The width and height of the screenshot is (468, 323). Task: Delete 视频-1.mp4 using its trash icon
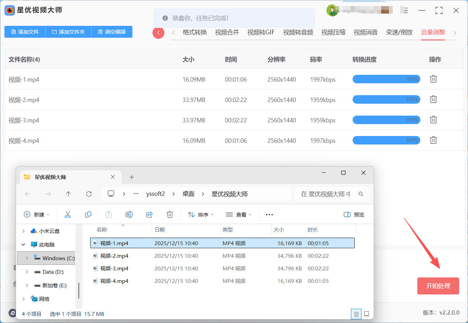point(433,79)
